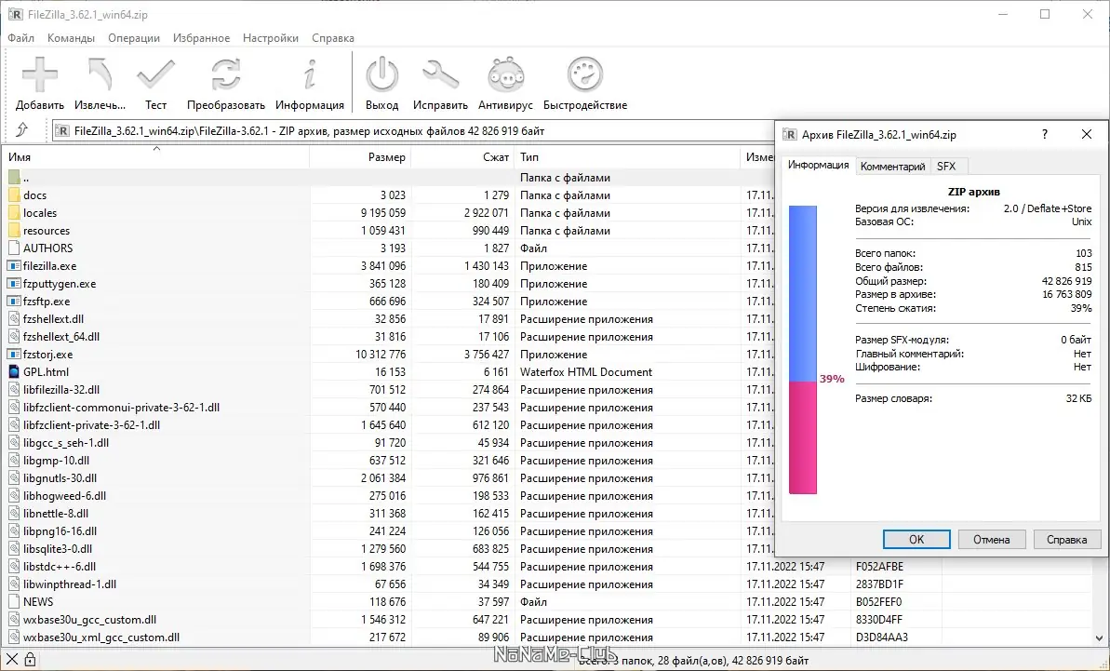Select the parent folder '..' row
The height and width of the screenshot is (671, 1110).
[x=389, y=178]
